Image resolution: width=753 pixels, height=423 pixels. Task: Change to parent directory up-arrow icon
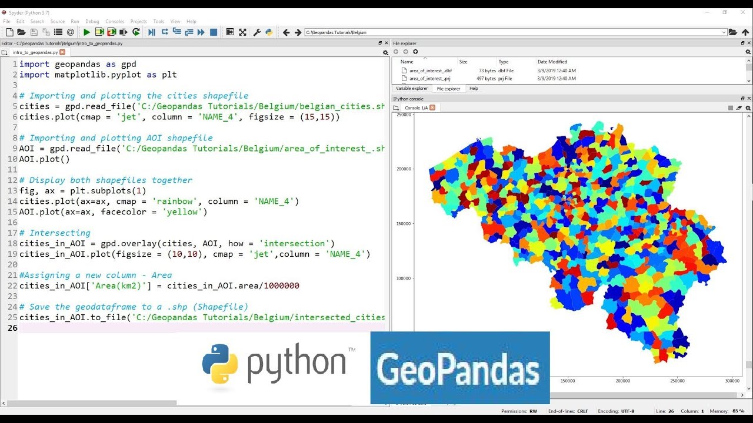point(745,32)
